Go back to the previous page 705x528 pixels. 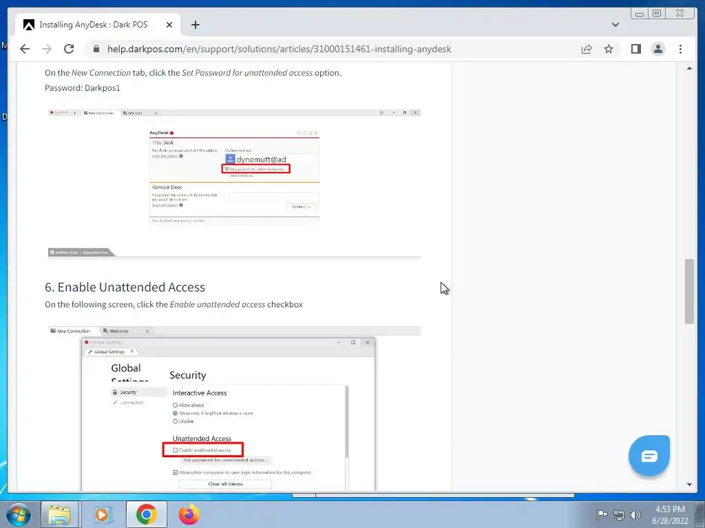(x=25, y=49)
